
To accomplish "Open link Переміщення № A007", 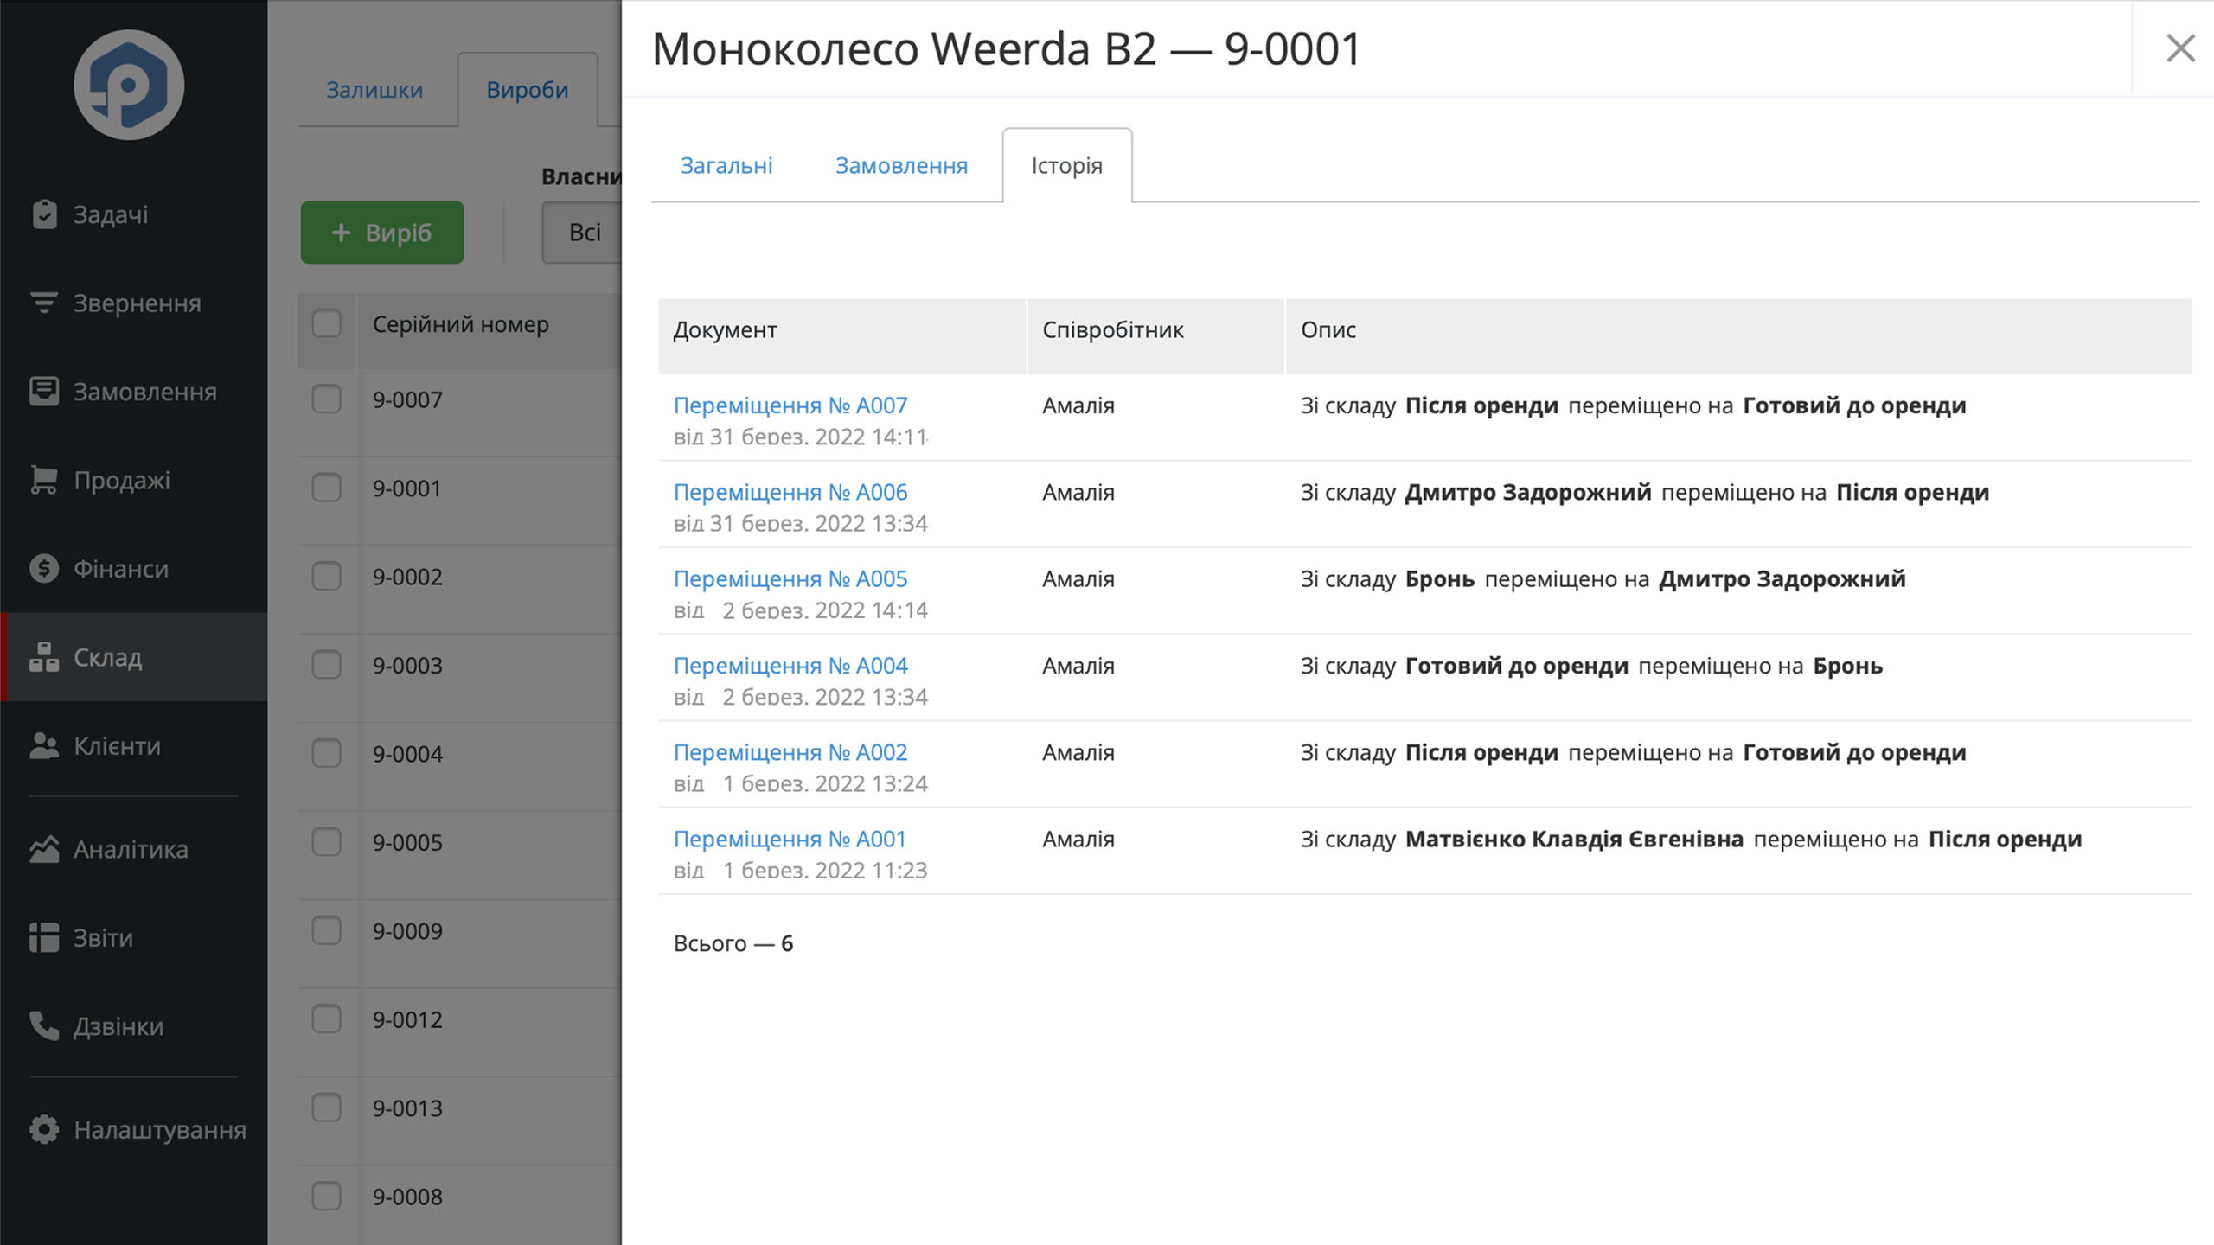I will point(790,405).
